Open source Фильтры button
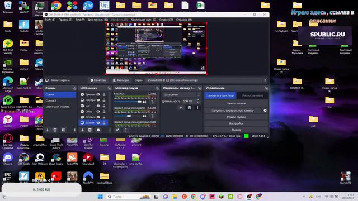This screenshot has height=201, width=358. 121,80
